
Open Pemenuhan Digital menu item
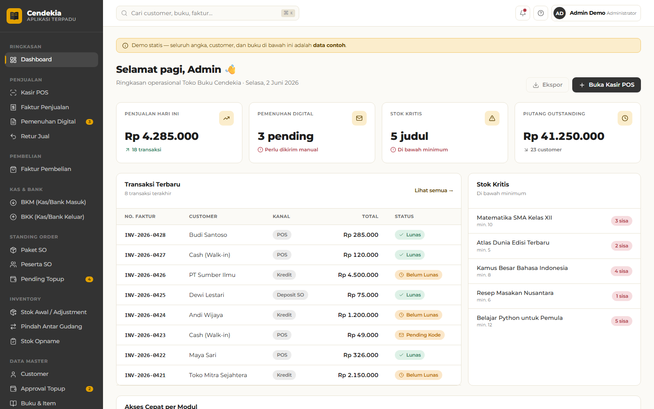[x=52, y=122]
